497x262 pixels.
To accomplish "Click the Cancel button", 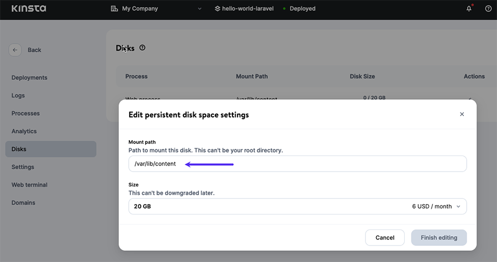I will coord(385,238).
